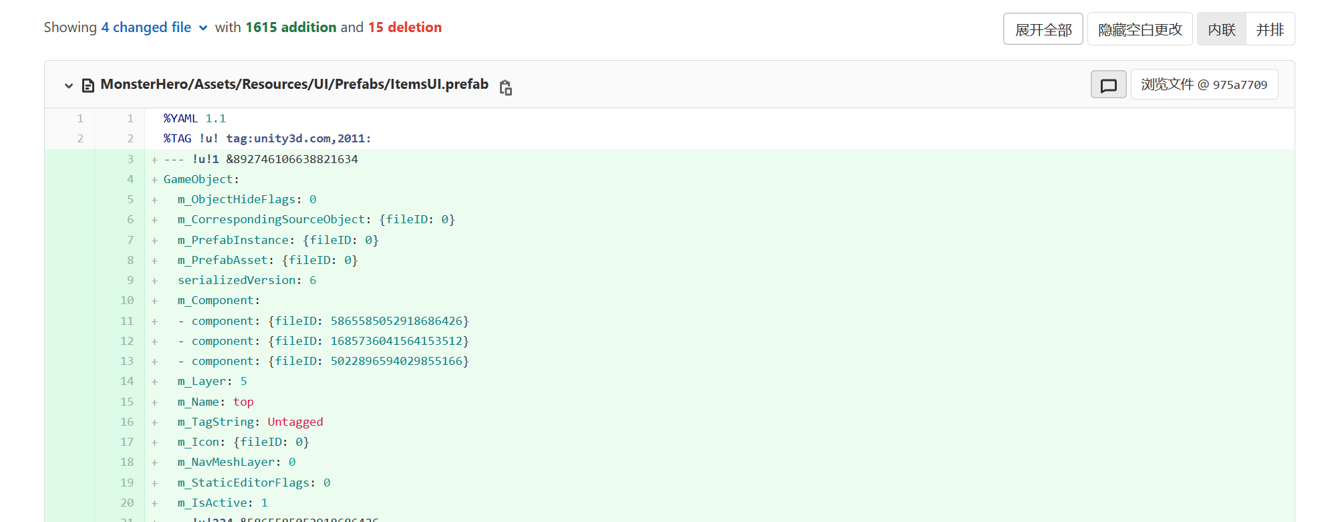This screenshot has height=522, width=1334.
Task: Click the m_TagString: Untagged code line
Action: click(x=250, y=422)
